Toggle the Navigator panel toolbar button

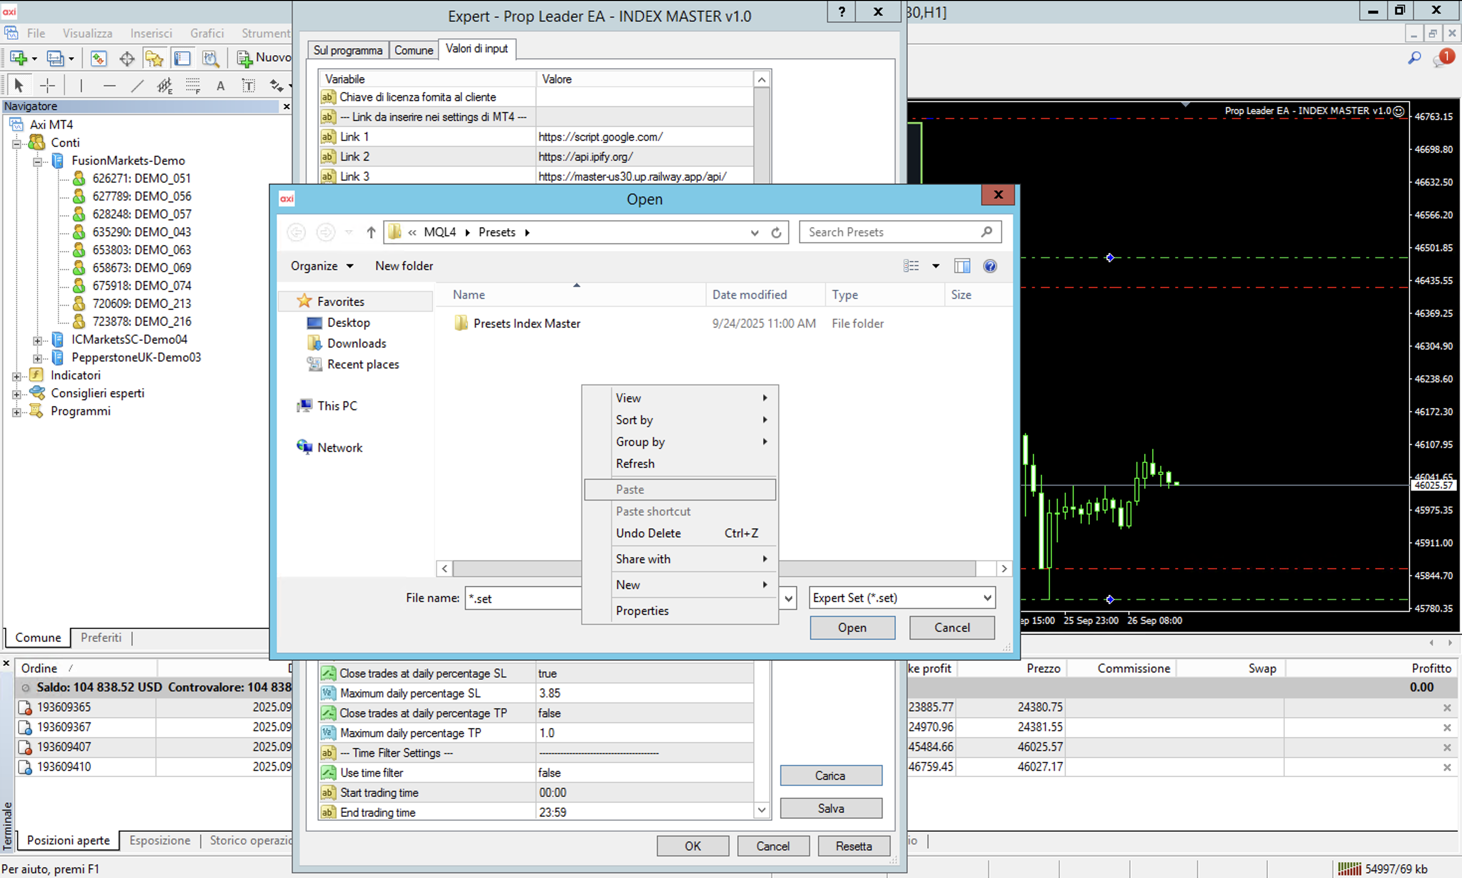point(154,58)
